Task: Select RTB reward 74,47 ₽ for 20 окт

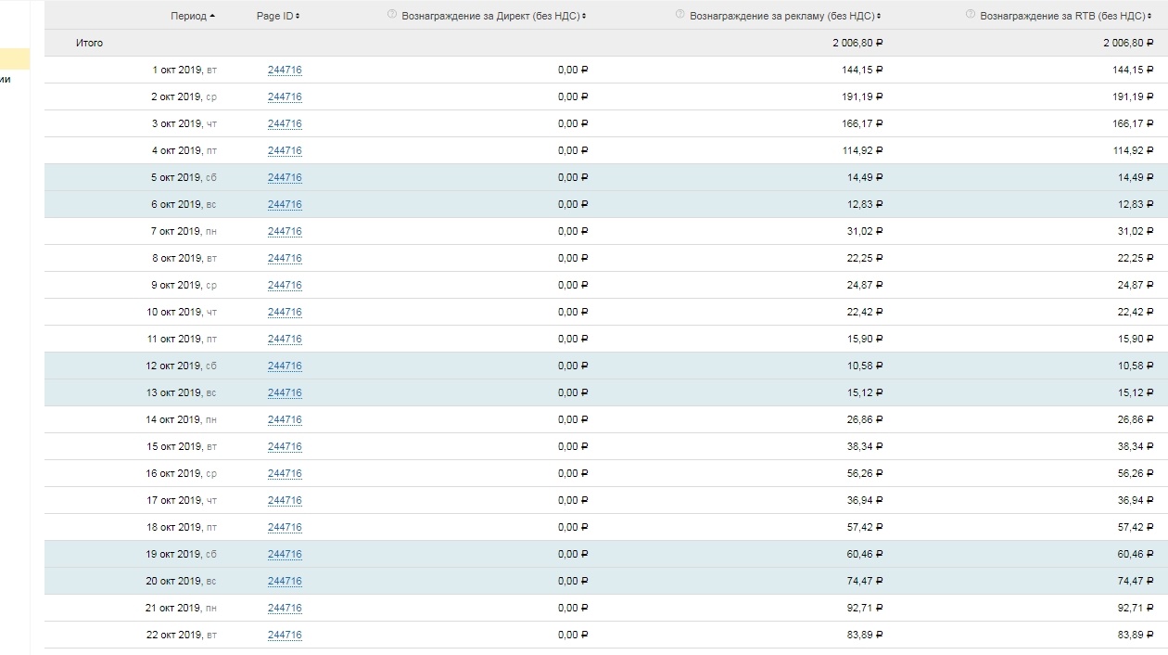Action: click(x=1136, y=581)
